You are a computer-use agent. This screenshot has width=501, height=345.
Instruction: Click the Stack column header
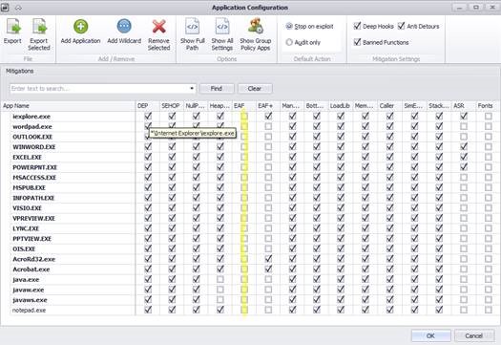(439, 106)
